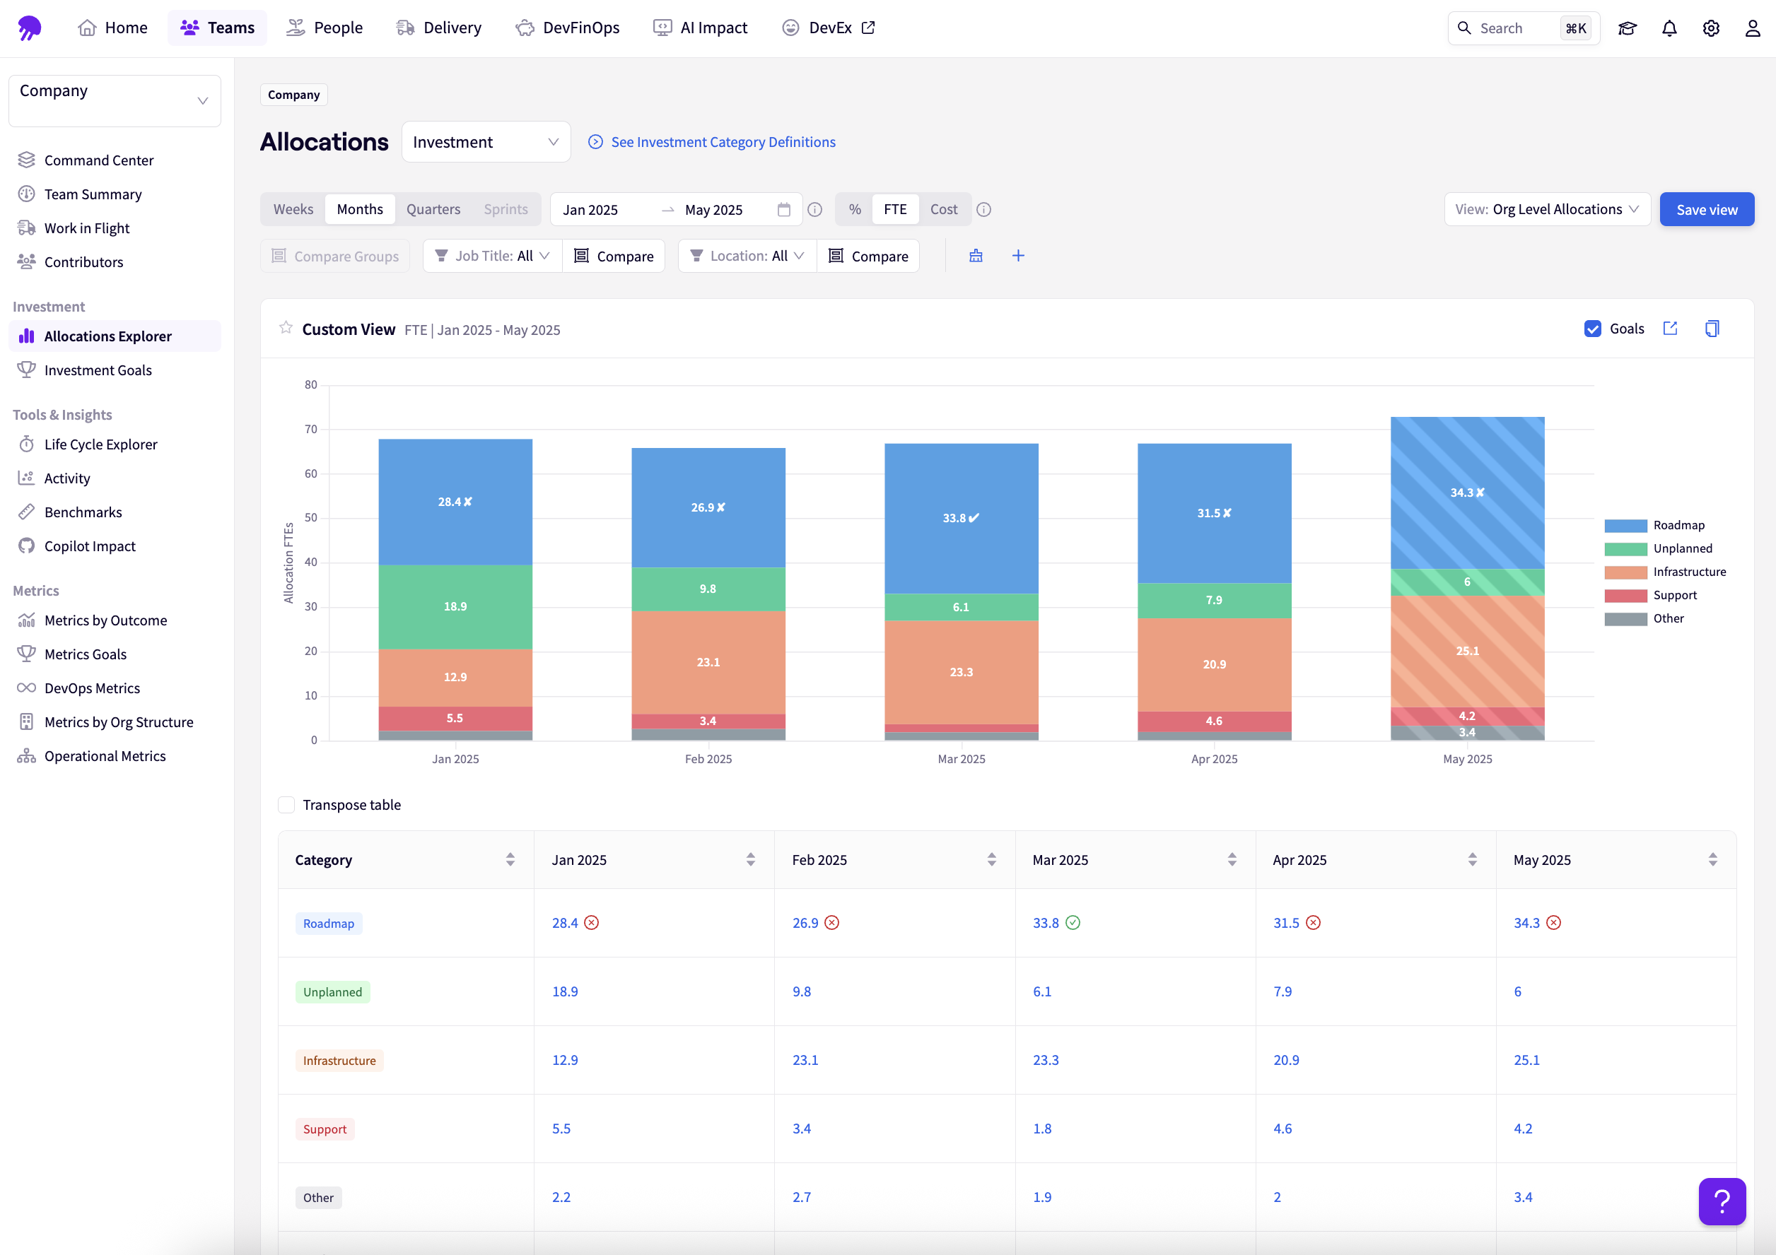1776x1255 pixels.
Task: Uncheck the Goals checkbox
Action: point(1593,329)
